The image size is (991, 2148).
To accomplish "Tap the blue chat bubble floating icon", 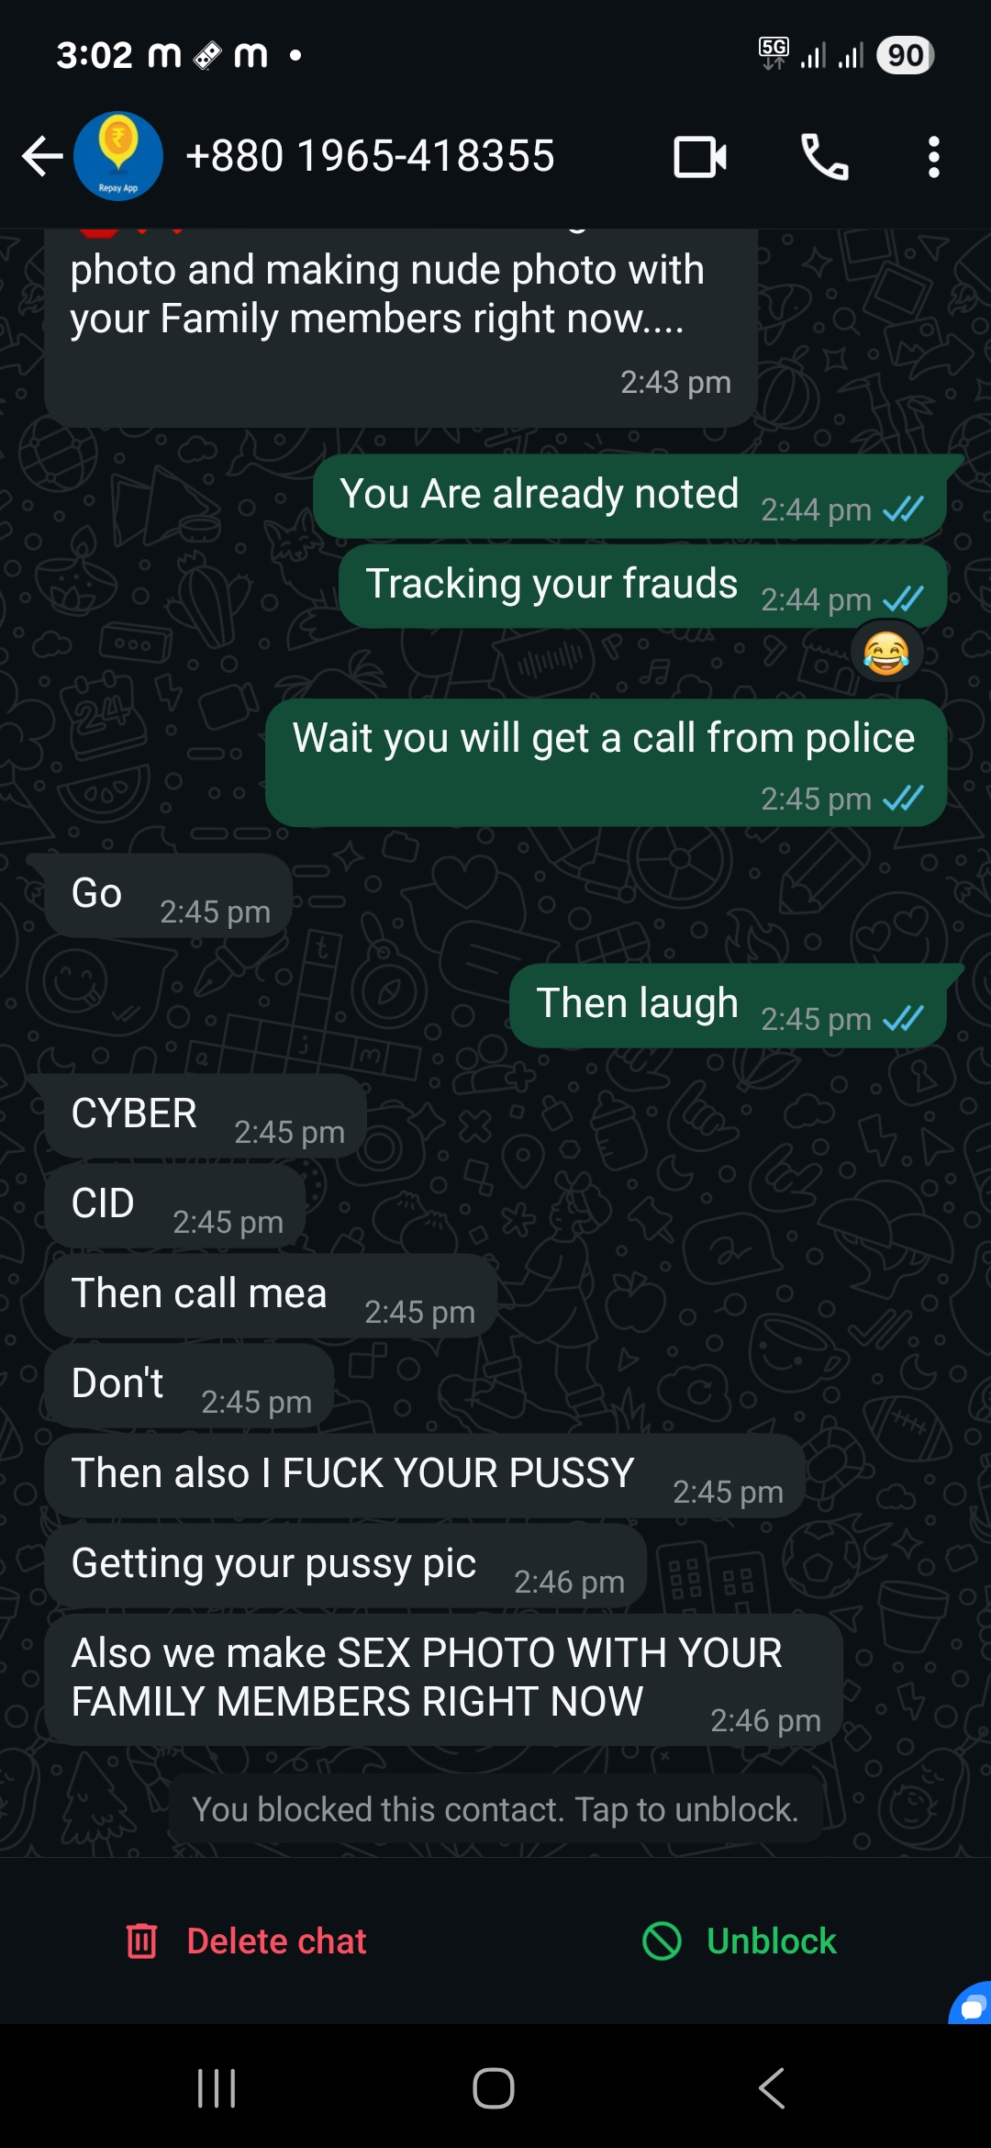I will click(x=971, y=2004).
